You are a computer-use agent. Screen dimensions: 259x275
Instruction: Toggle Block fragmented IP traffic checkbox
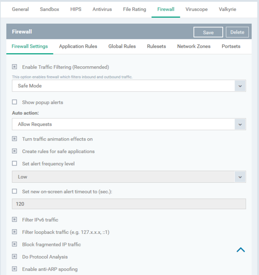click(x=14, y=244)
